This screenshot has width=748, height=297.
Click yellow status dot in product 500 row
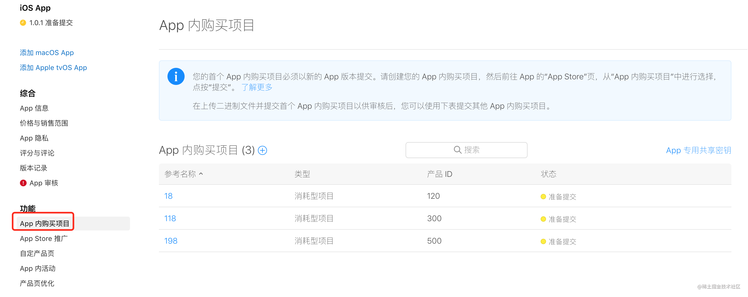[543, 242]
